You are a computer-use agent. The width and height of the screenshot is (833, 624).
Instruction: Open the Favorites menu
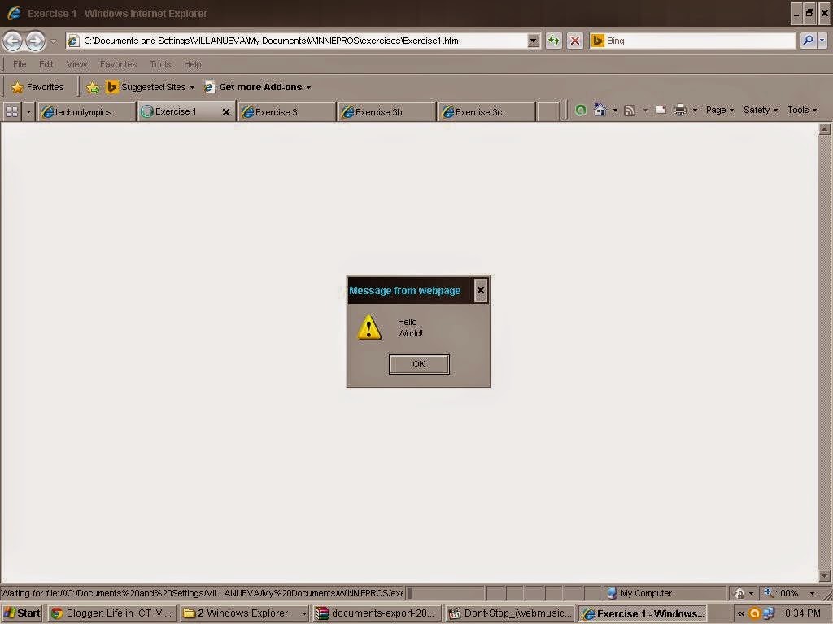(x=118, y=64)
